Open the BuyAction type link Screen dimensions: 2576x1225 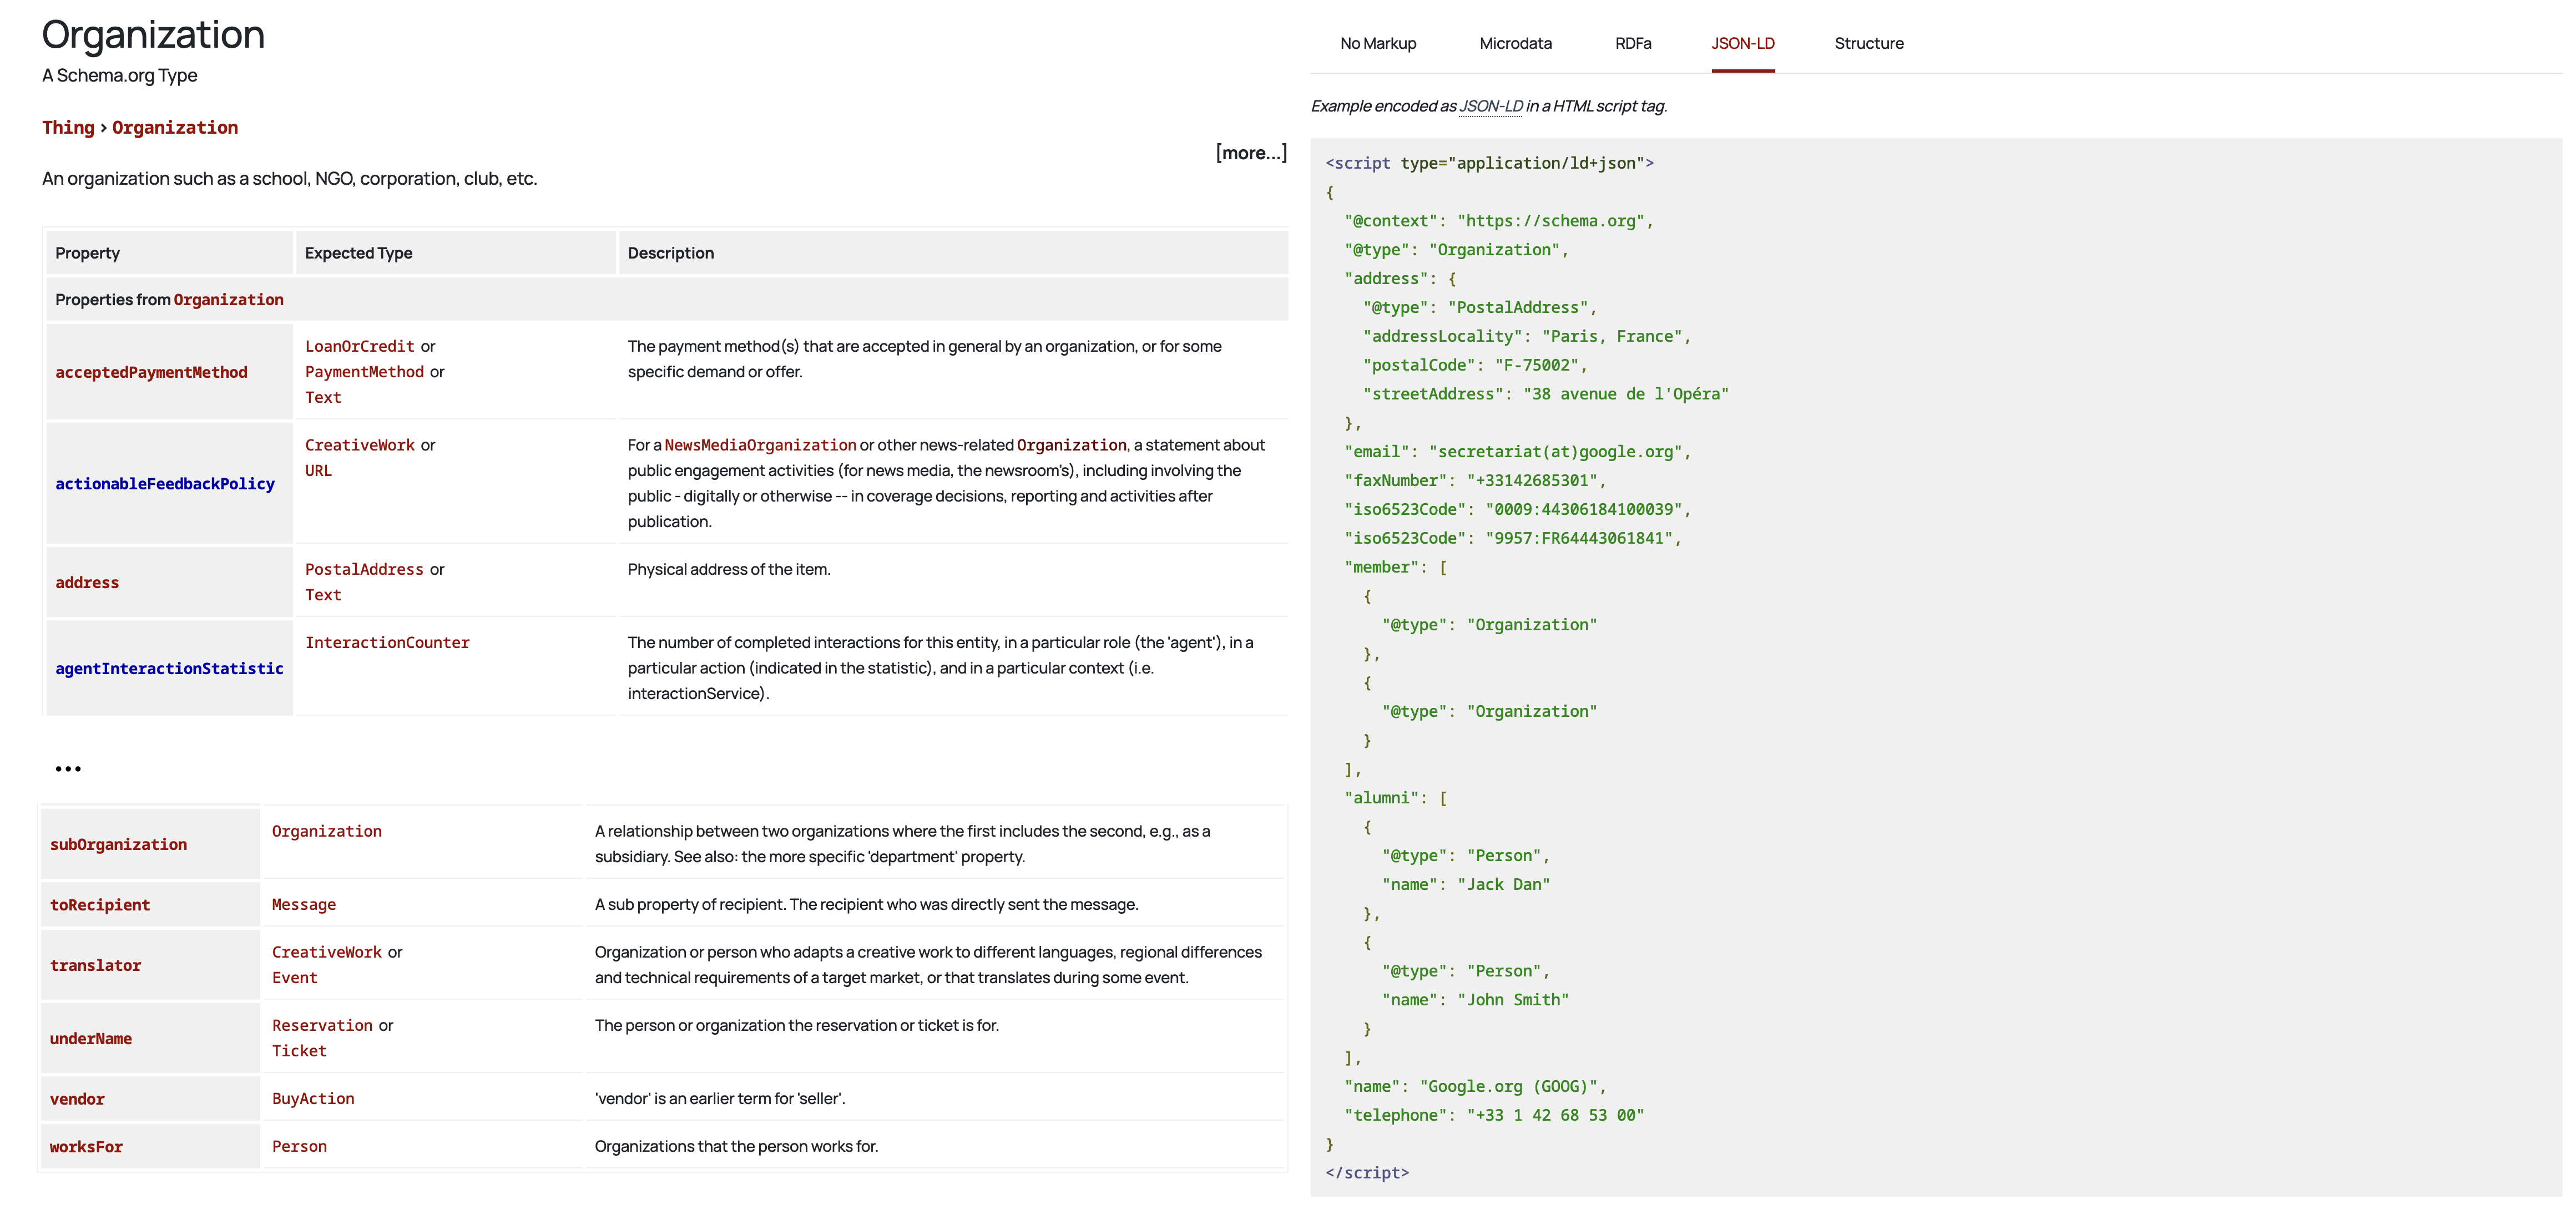(313, 1098)
